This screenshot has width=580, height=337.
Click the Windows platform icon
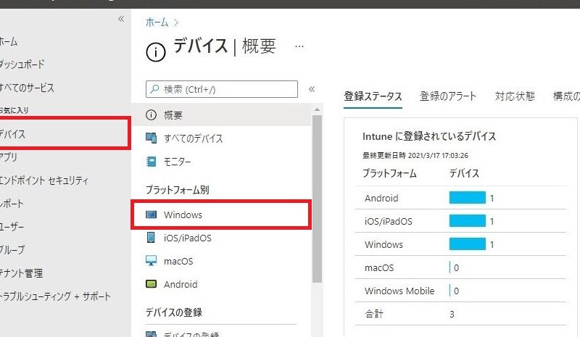pyautogui.click(x=151, y=215)
